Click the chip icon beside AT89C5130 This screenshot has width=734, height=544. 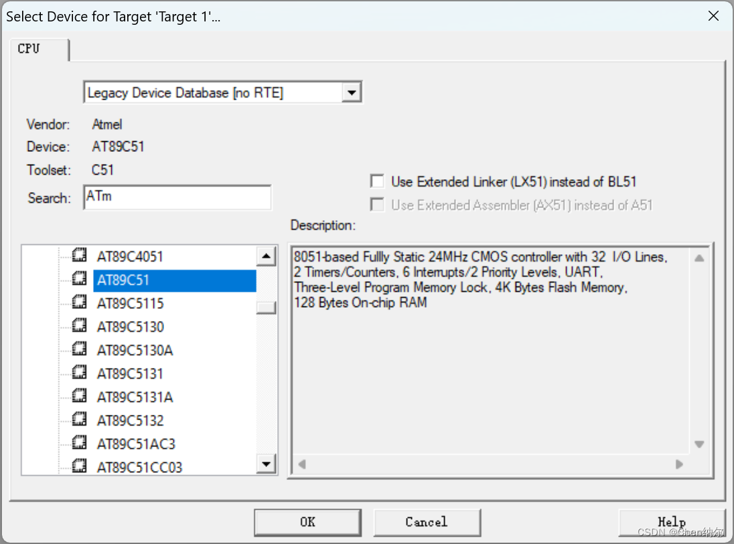pos(79,326)
